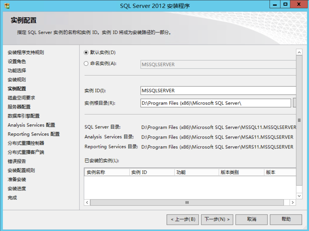Go back with 上一步(B) button
Viewport: 309px width, 231px height.
click(183, 220)
